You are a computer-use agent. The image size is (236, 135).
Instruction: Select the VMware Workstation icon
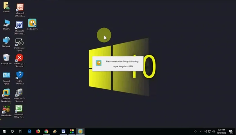[x=6, y=95]
